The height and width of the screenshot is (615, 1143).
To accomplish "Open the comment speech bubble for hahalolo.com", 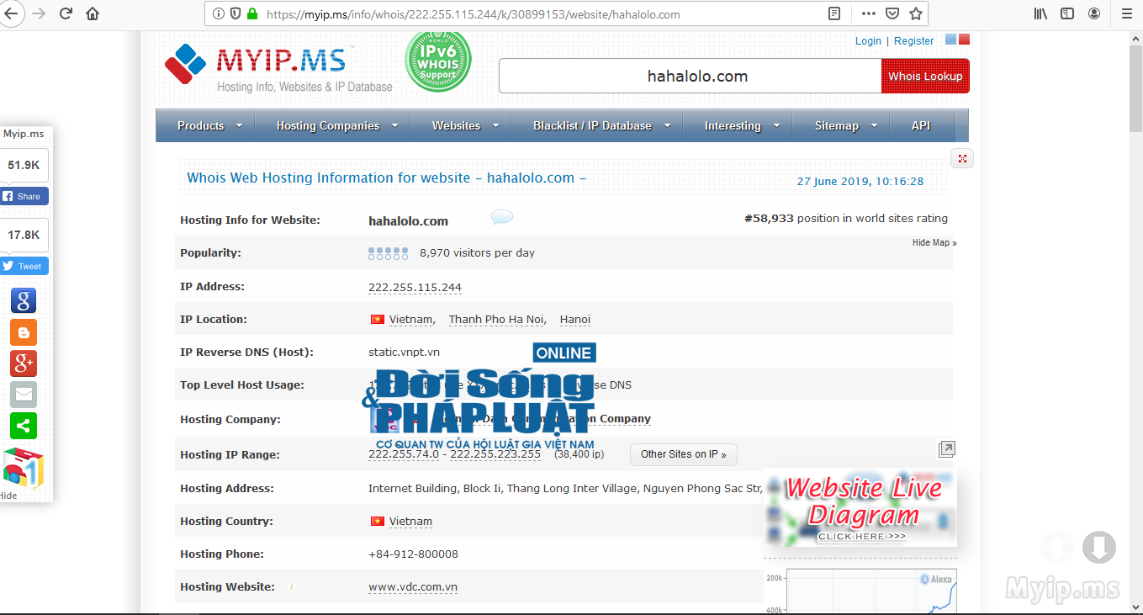I will pos(502,218).
